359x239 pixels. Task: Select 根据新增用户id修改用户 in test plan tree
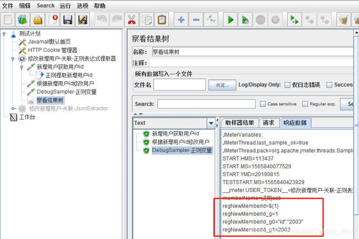click(x=65, y=83)
